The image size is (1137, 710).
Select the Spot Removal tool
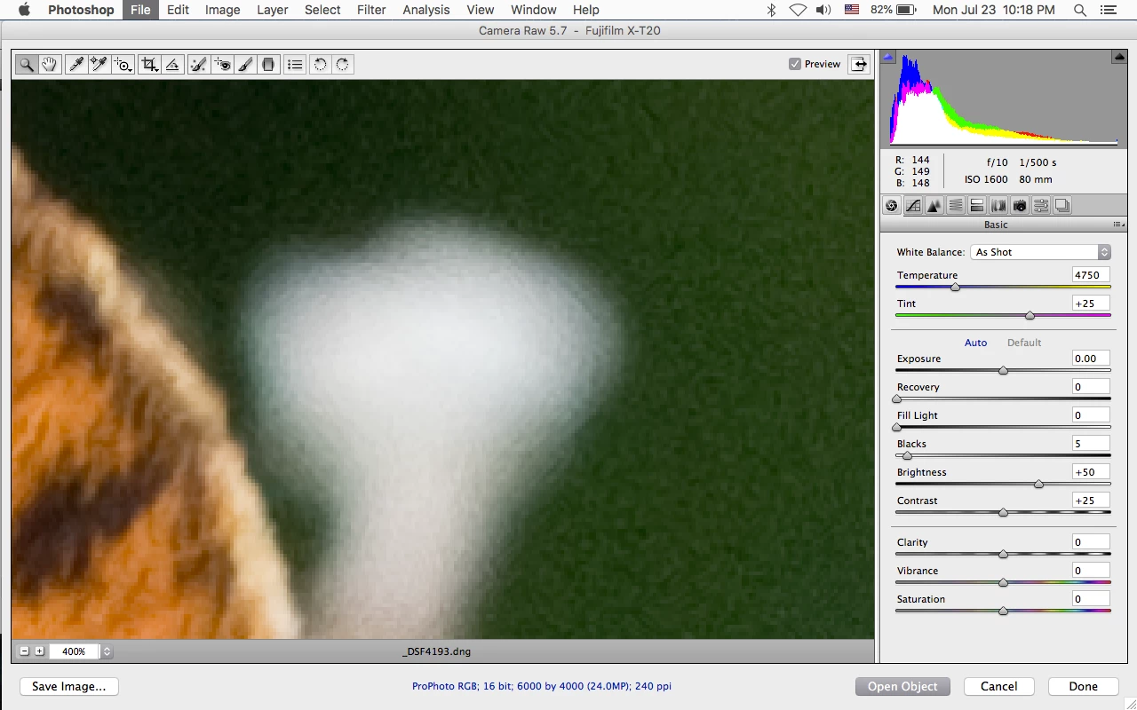(199, 64)
